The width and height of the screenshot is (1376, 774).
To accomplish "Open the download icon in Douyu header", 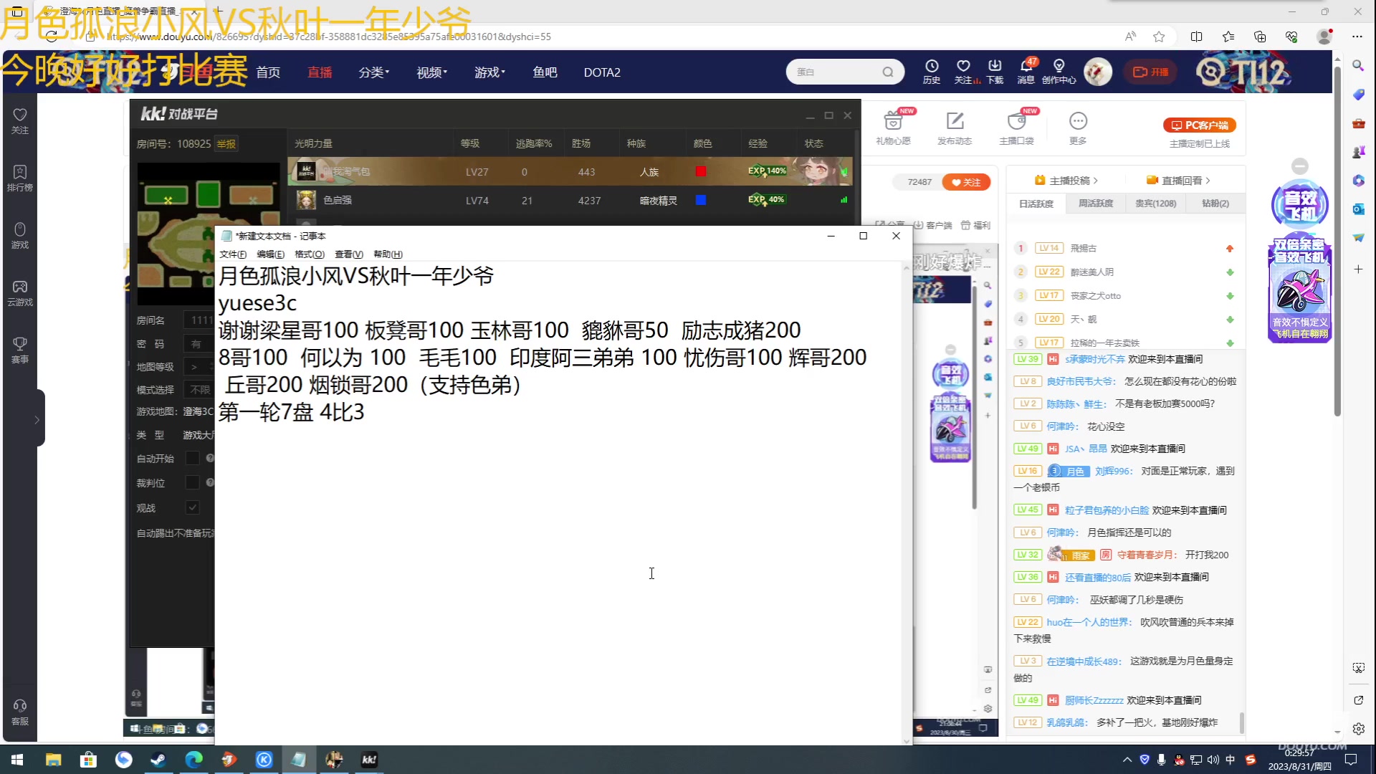I will click(995, 71).
